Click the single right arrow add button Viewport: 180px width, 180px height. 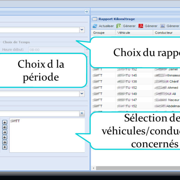5,132
